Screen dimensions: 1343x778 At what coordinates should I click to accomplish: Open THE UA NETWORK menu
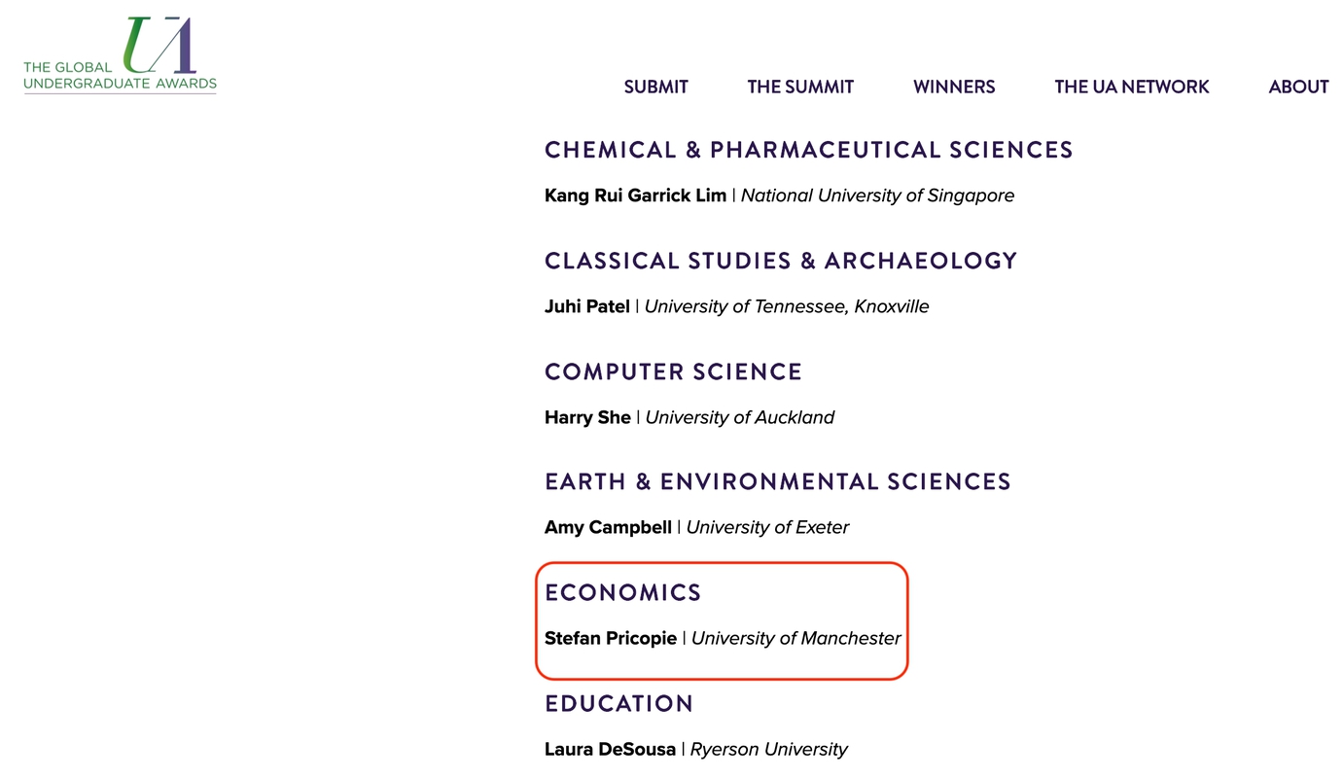pyautogui.click(x=1132, y=87)
